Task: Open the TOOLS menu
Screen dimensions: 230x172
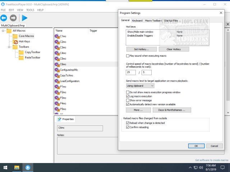Action: tap(30, 10)
